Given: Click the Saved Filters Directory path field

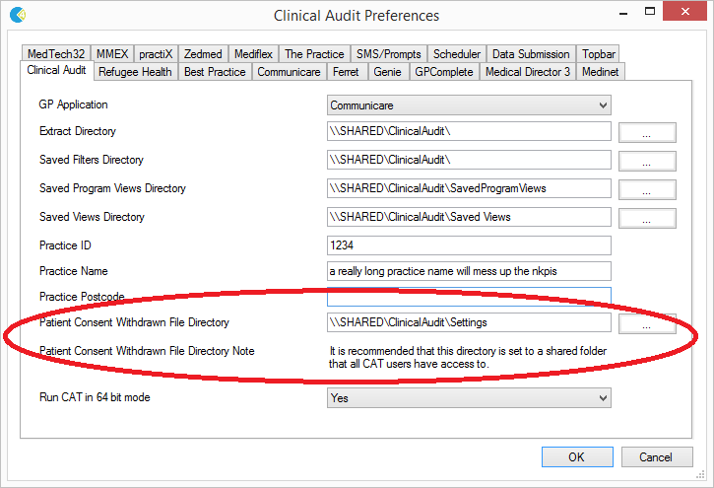Looking at the screenshot, I should [x=469, y=160].
